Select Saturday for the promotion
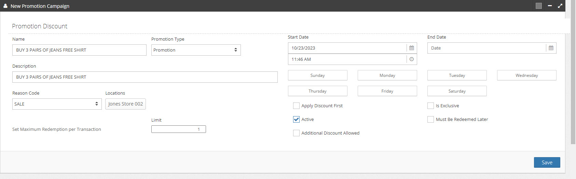Image resolution: width=576 pixels, height=179 pixels. 457,91
